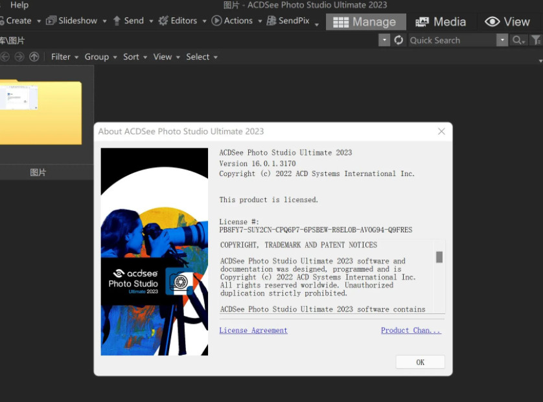Click the magnifier search icon
Viewport: 543px width, 402px height.
517,40
